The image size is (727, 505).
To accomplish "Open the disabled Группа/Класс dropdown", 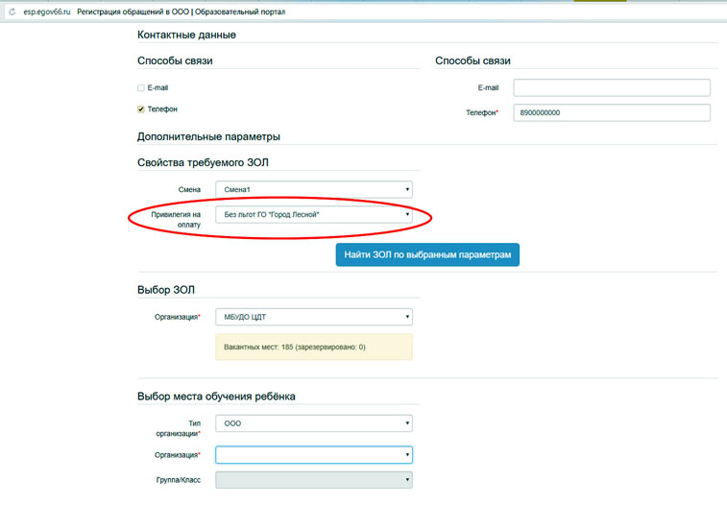I will 314,480.
